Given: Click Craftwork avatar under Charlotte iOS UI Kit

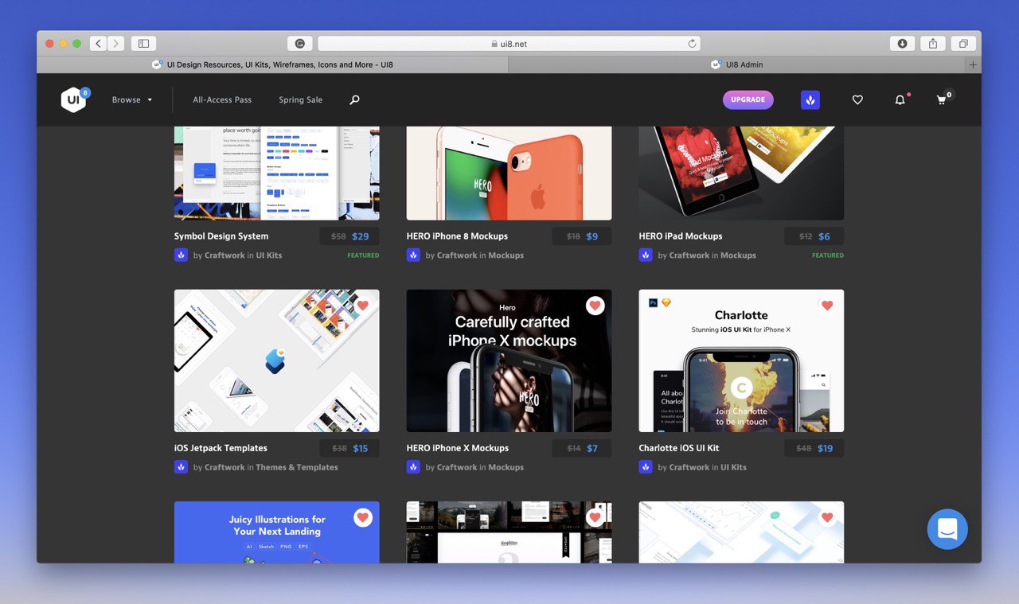Looking at the screenshot, I should 646,467.
